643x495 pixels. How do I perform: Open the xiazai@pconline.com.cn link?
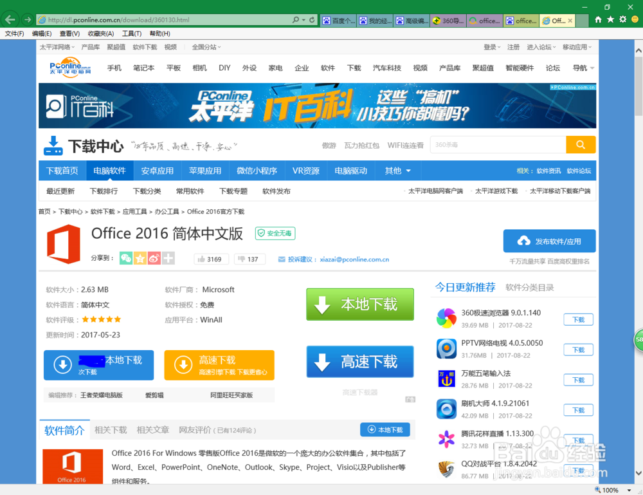click(x=354, y=259)
